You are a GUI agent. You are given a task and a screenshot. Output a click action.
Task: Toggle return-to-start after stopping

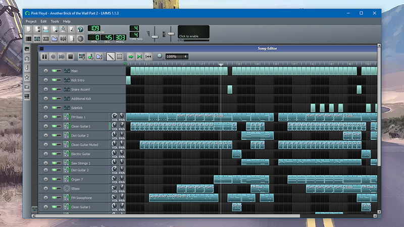coord(148,56)
